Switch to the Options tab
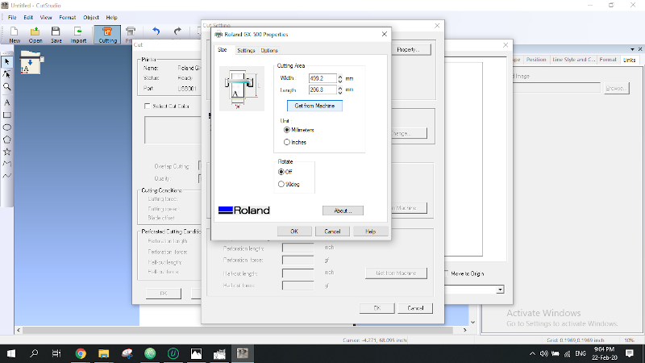This screenshot has width=645, height=363. (269, 50)
